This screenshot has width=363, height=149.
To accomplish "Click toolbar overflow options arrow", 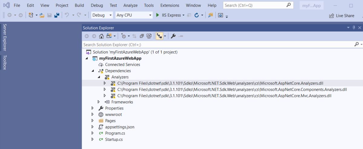I will (227, 16).
